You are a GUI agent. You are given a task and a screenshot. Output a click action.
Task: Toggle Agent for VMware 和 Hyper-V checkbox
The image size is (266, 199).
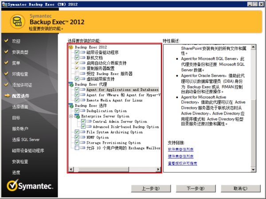pyautogui.click(x=77, y=95)
